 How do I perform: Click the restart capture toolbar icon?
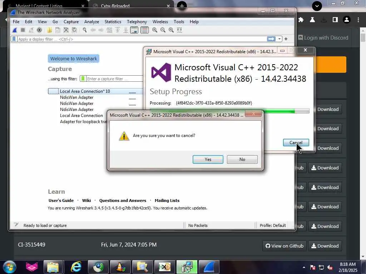pyautogui.click(x=31, y=30)
